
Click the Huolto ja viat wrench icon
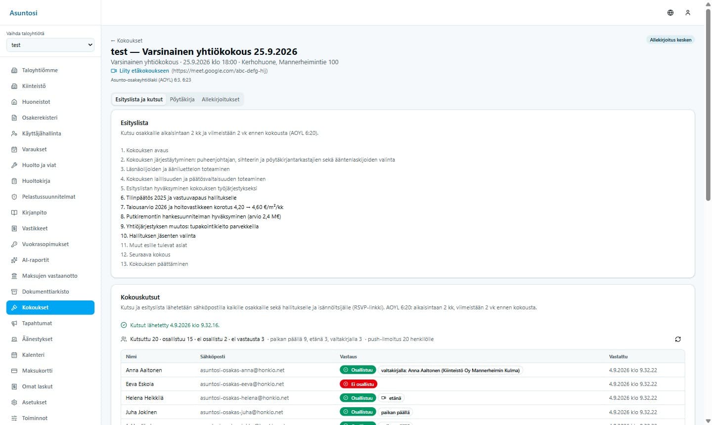(14, 165)
